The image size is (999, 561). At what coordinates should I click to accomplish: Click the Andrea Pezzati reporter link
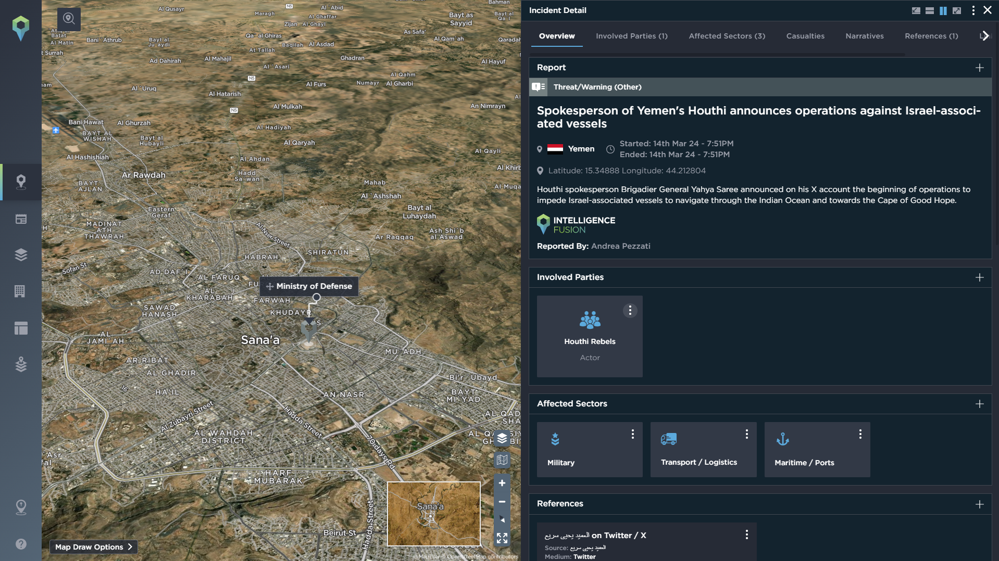(620, 246)
